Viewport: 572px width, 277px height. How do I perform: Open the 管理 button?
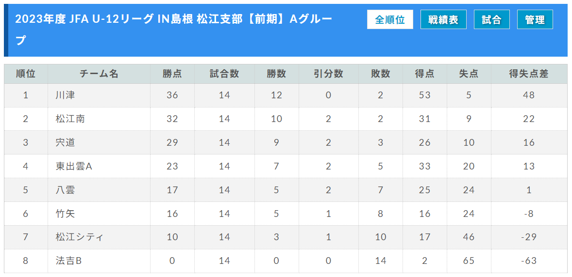[535, 20]
